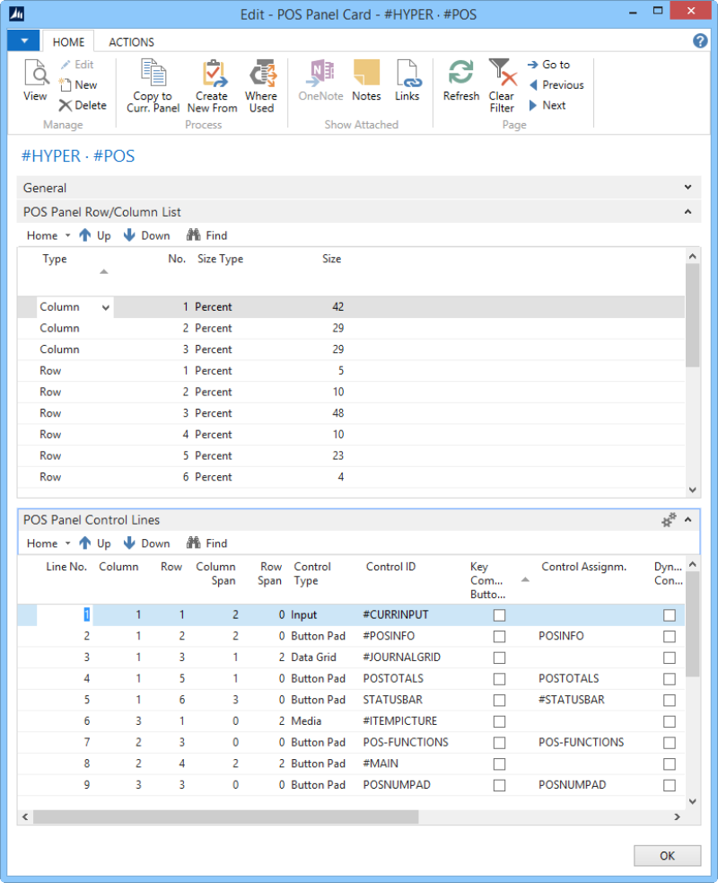The height and width of the screenshot is (883, 718).
Task: Go to the Next record
Action: [547, 105]
